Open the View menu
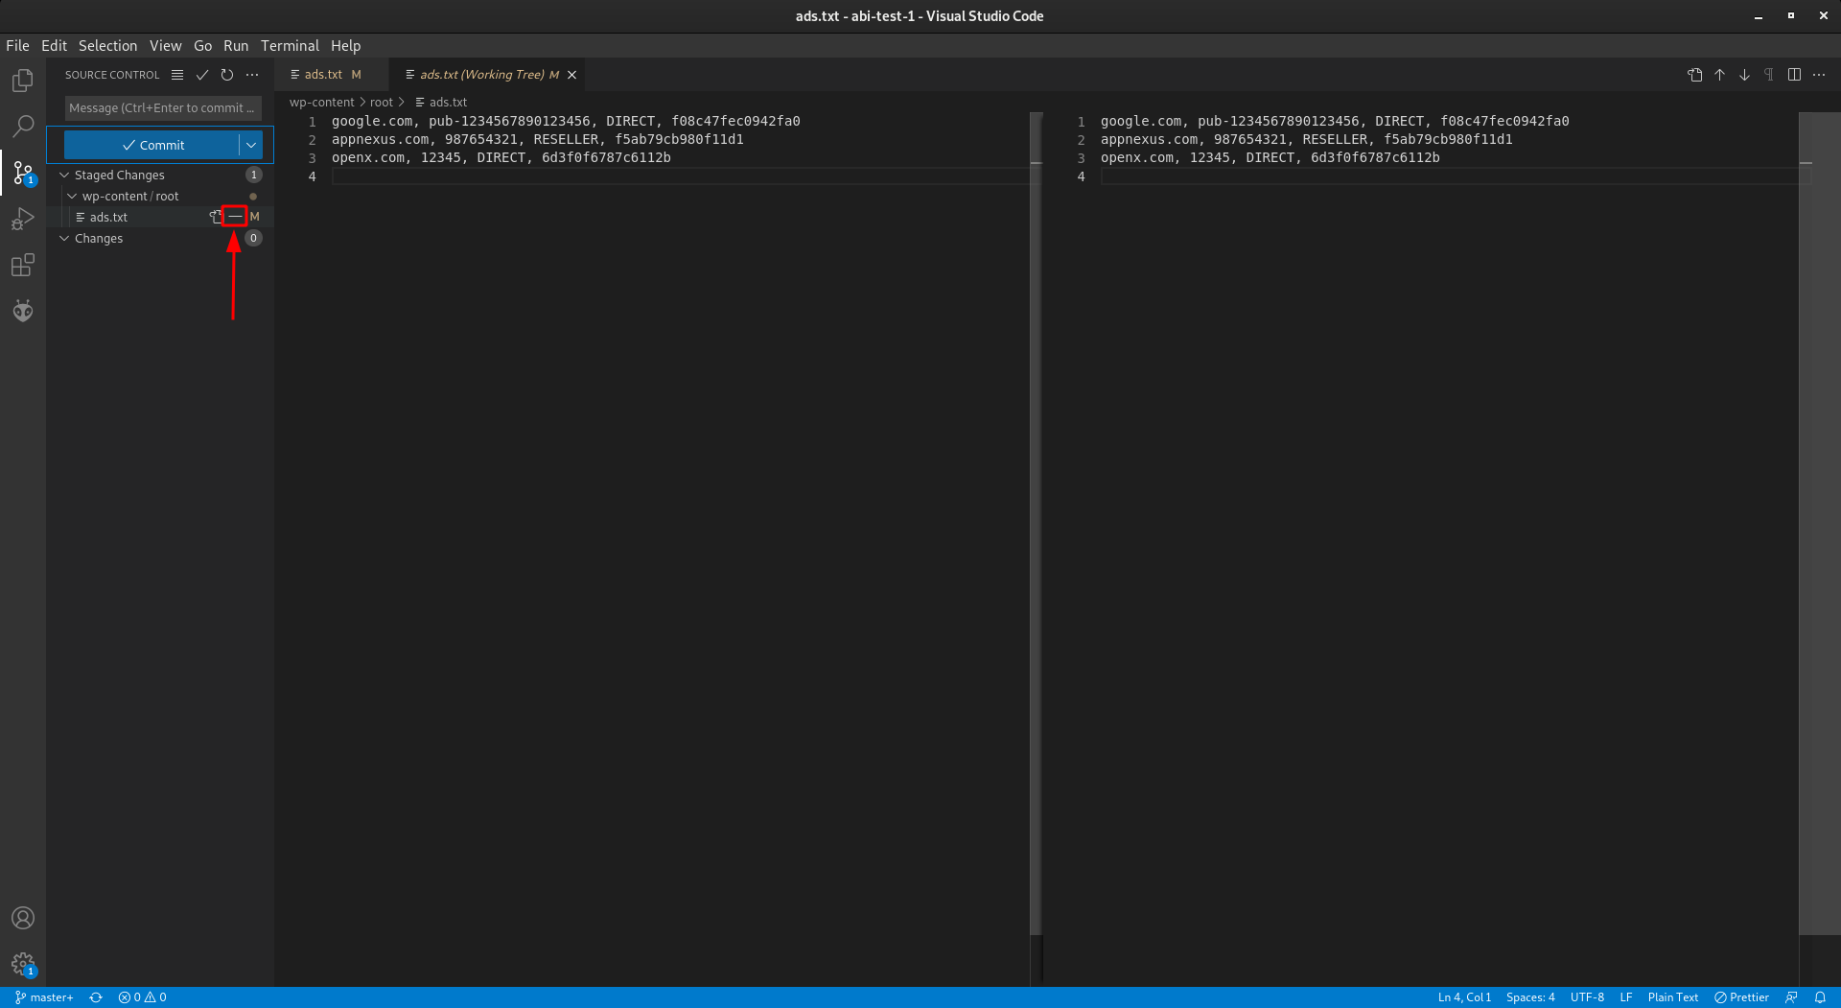This screenshot has width=1841, height=1008. click(x=165, y=45)
